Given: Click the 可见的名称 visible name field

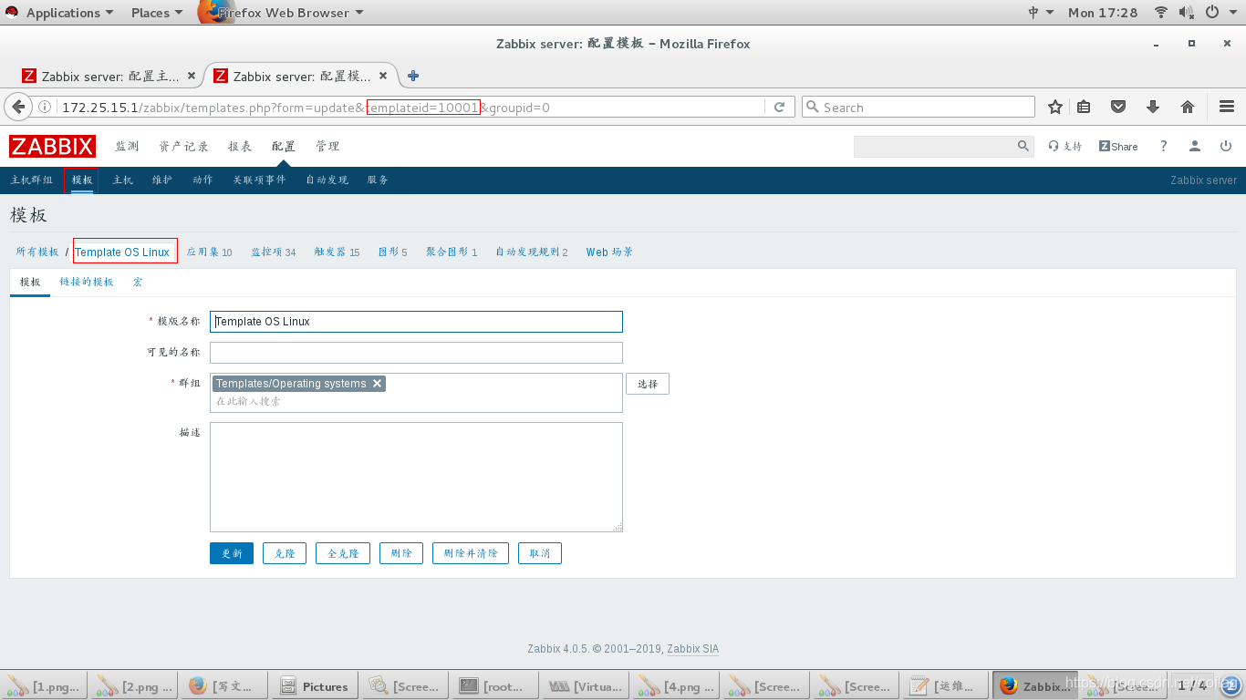Looking at the screenshot, I should pyautogui.click(x=416, y=353).
